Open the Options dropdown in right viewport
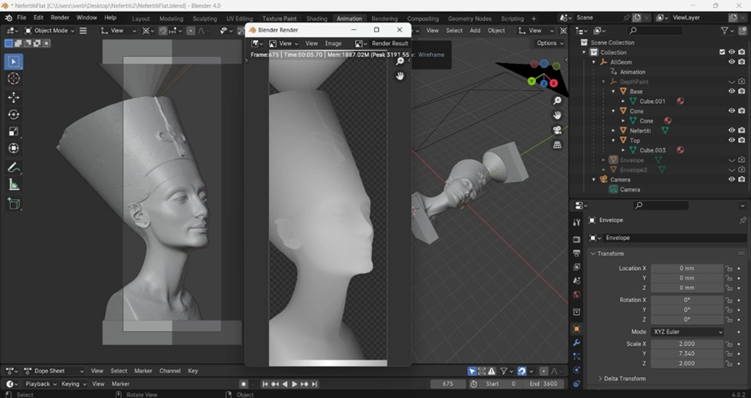The image size is (751, 398). pos(550,43)
